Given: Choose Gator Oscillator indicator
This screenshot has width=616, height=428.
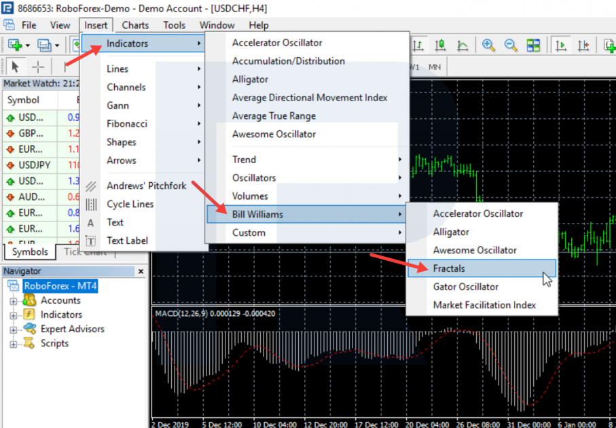Looking at the screenshot, I should 482,287.
